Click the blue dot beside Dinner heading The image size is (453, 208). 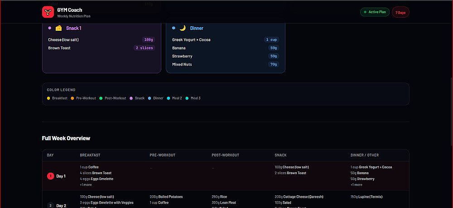pos(173,28)
